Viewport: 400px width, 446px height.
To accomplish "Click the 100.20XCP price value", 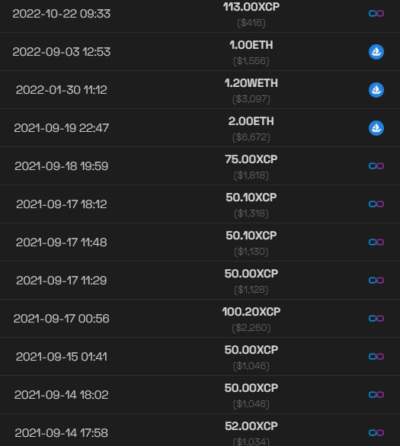I will coord(251,312).
